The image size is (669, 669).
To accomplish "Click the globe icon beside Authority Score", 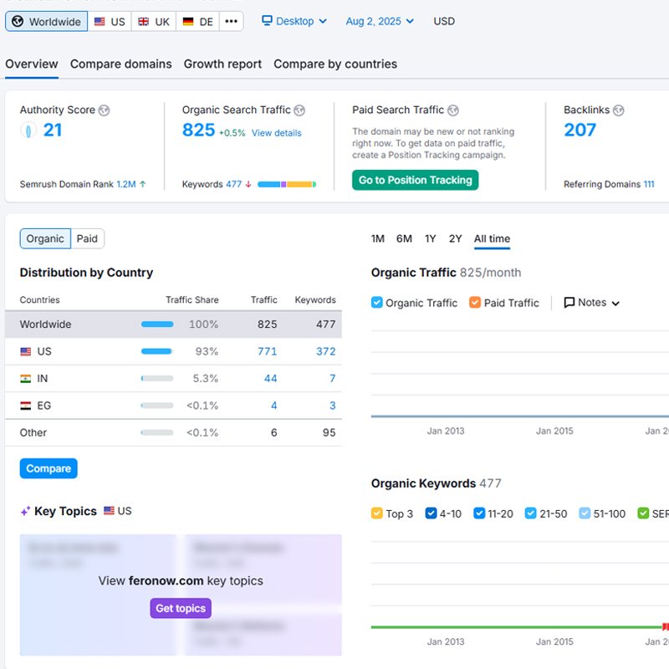I will [104, 110].
